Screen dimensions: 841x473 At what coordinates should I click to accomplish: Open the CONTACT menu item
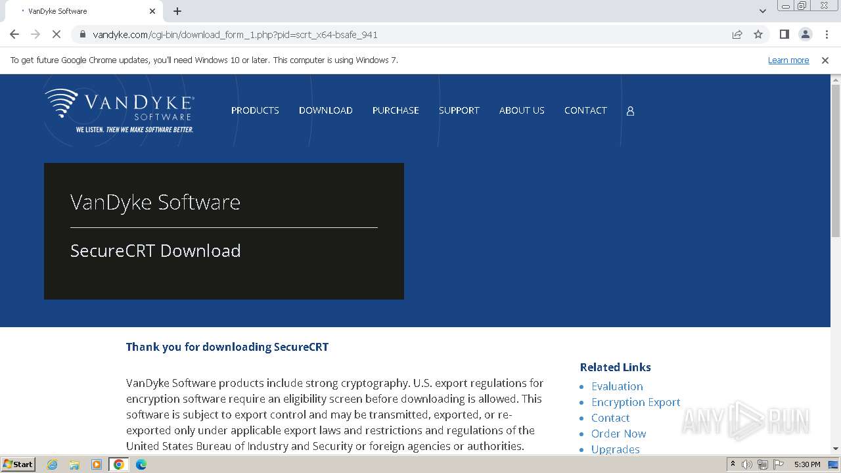tap(585, 110)
